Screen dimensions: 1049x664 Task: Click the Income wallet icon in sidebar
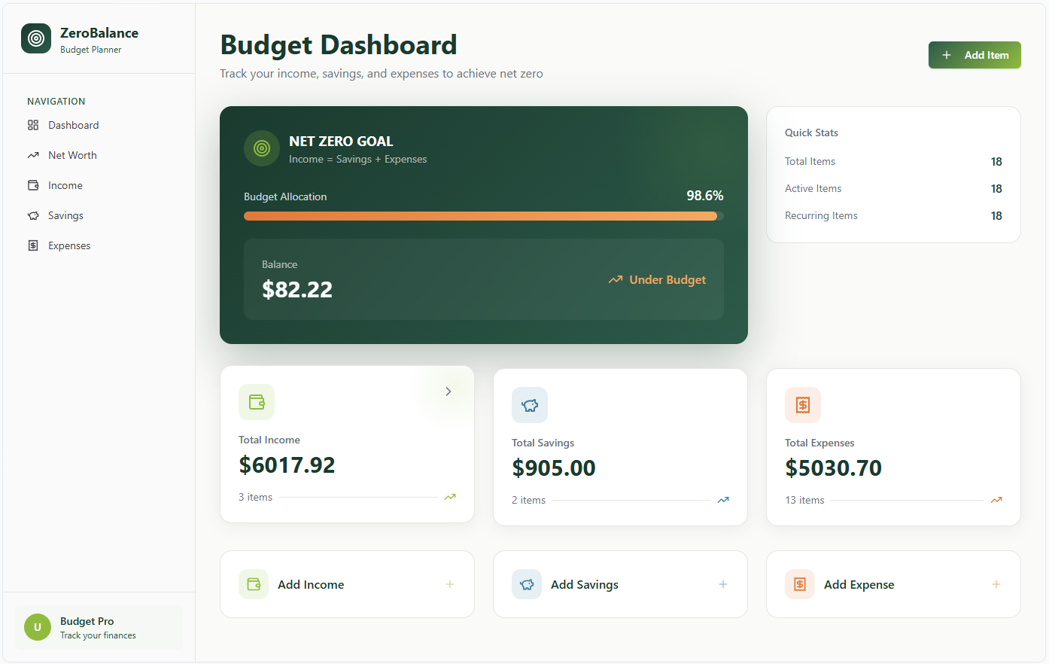(33, 185)
